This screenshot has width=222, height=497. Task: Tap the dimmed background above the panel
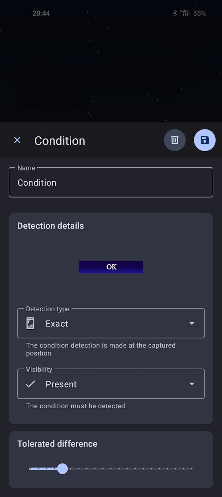[111, 69]
